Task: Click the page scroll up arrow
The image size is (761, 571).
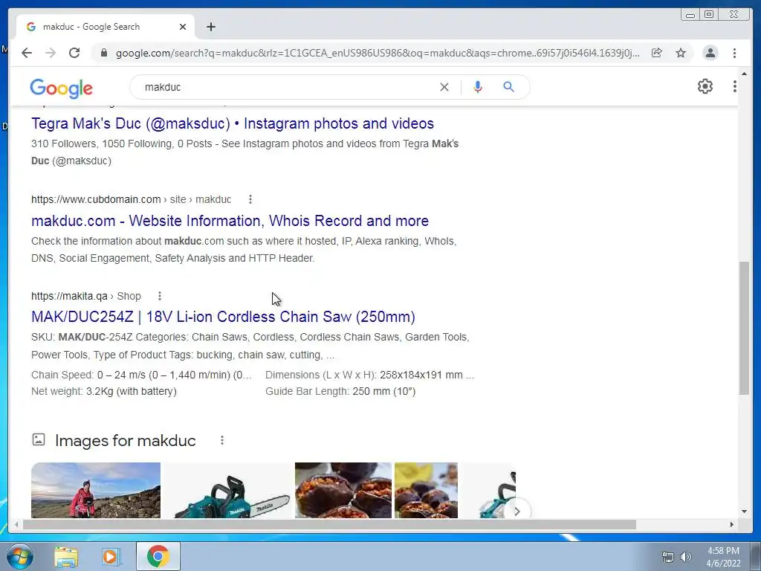Action: point(744,74)
